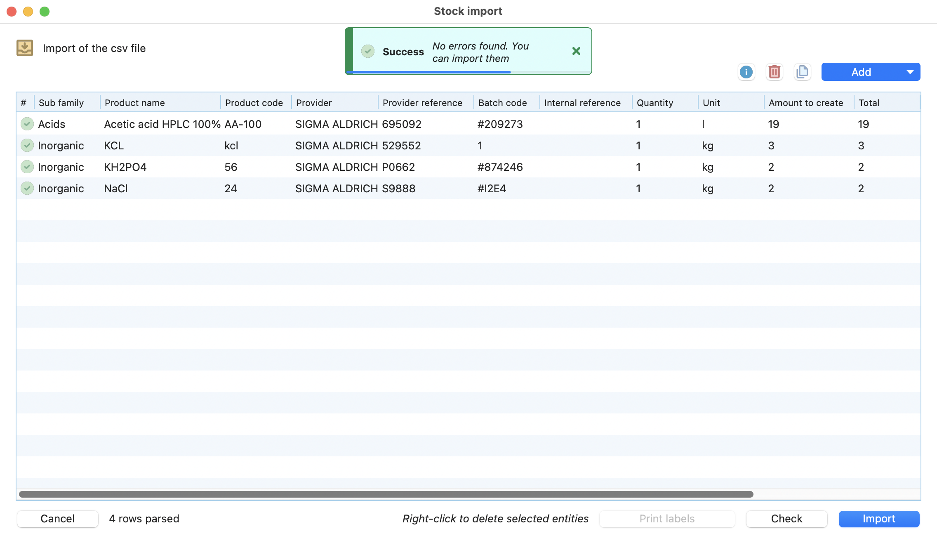Click the Import button
Image resolution: width=937 pixels, height=543 pixels.
point(879,519)
